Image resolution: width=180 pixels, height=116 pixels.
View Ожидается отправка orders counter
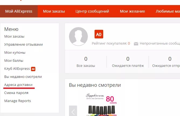coord(166,62)
